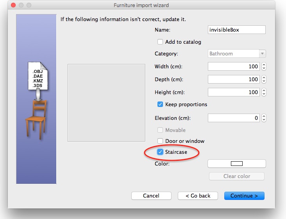Close the Furniture import wizard window
The image size is (286, 219).
click(x=13, y=5)
